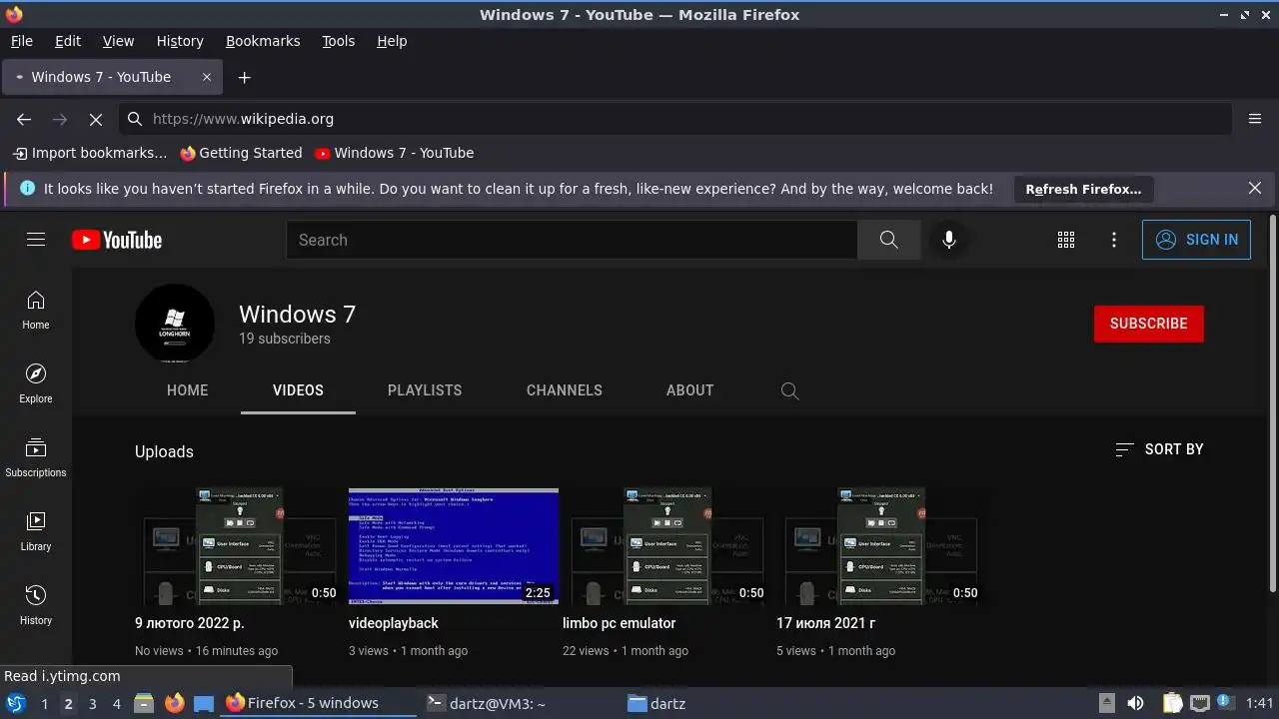Open the ABOUT tab
The height and width of the screenshot is (719, 1279).
pyautogui.click(x=690, y=390)
